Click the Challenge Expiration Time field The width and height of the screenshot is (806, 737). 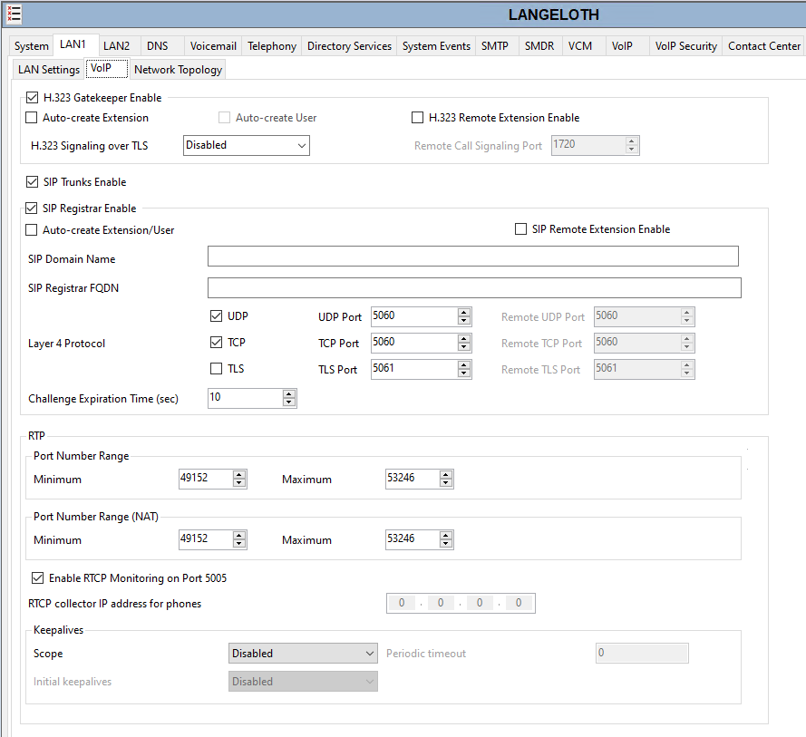coord(245,398)
